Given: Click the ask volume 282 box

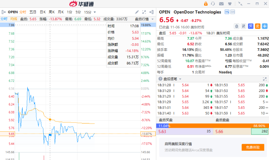Looking at the screenshot, I should [x=260, y=131].
